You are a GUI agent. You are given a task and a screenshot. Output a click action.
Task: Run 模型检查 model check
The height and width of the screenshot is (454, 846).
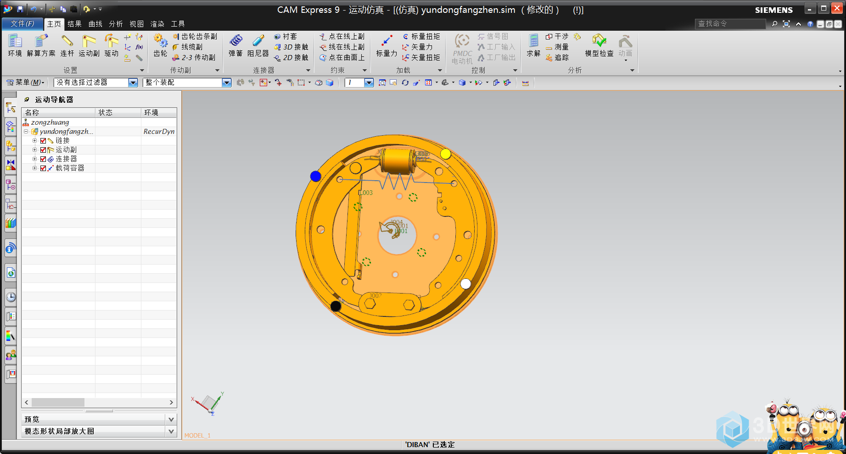[599, 45]
